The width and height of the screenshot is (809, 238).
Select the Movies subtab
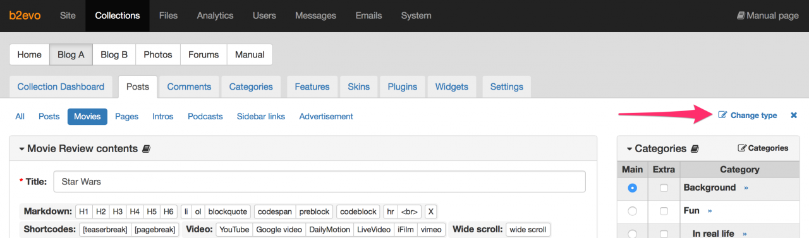point(87,116)
